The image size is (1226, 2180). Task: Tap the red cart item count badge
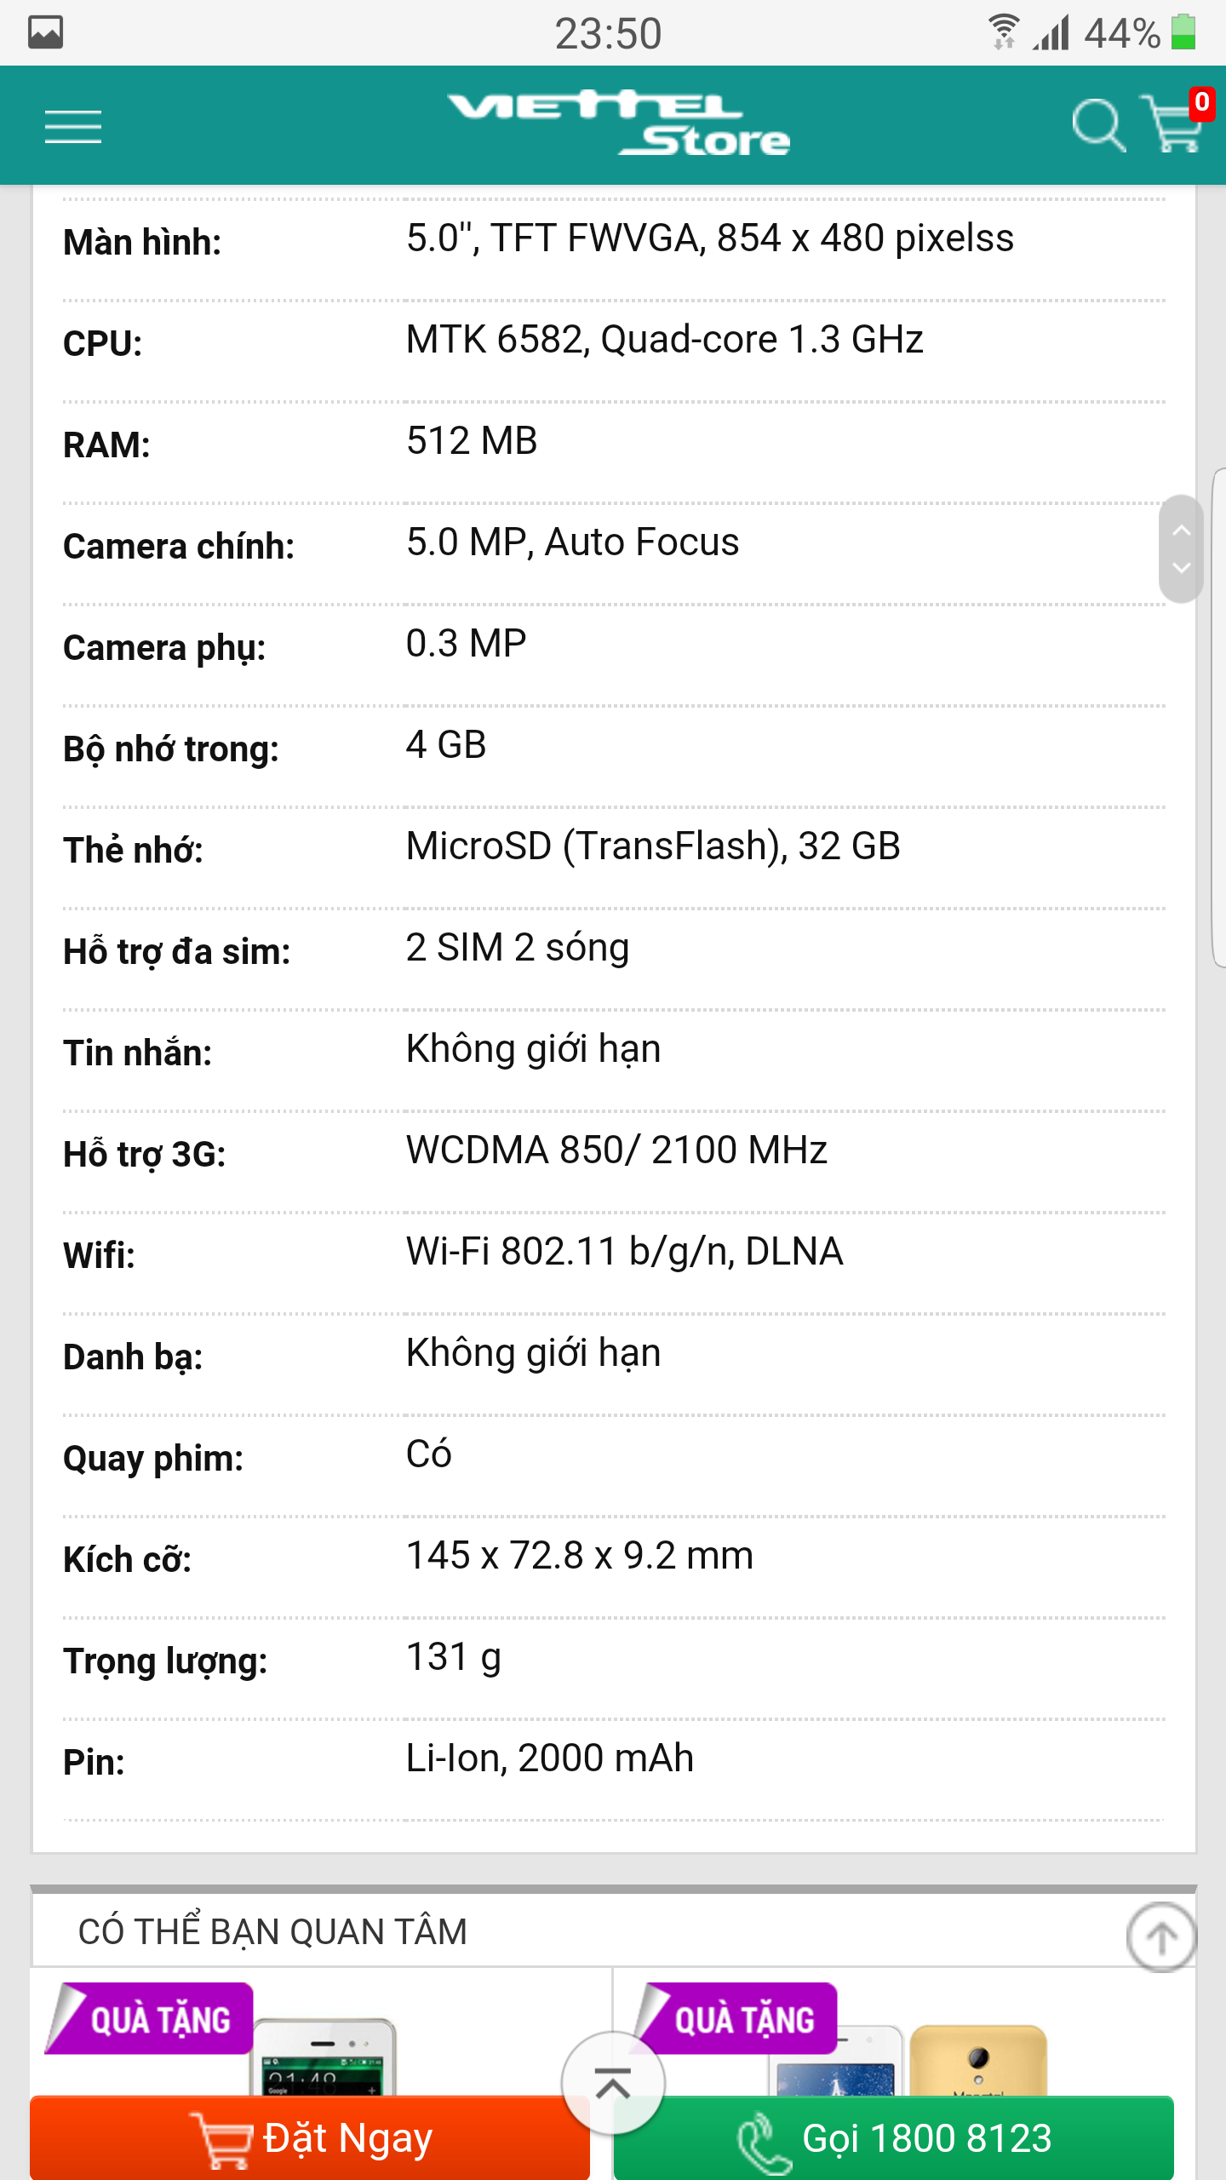click(x=1201, y=103)
